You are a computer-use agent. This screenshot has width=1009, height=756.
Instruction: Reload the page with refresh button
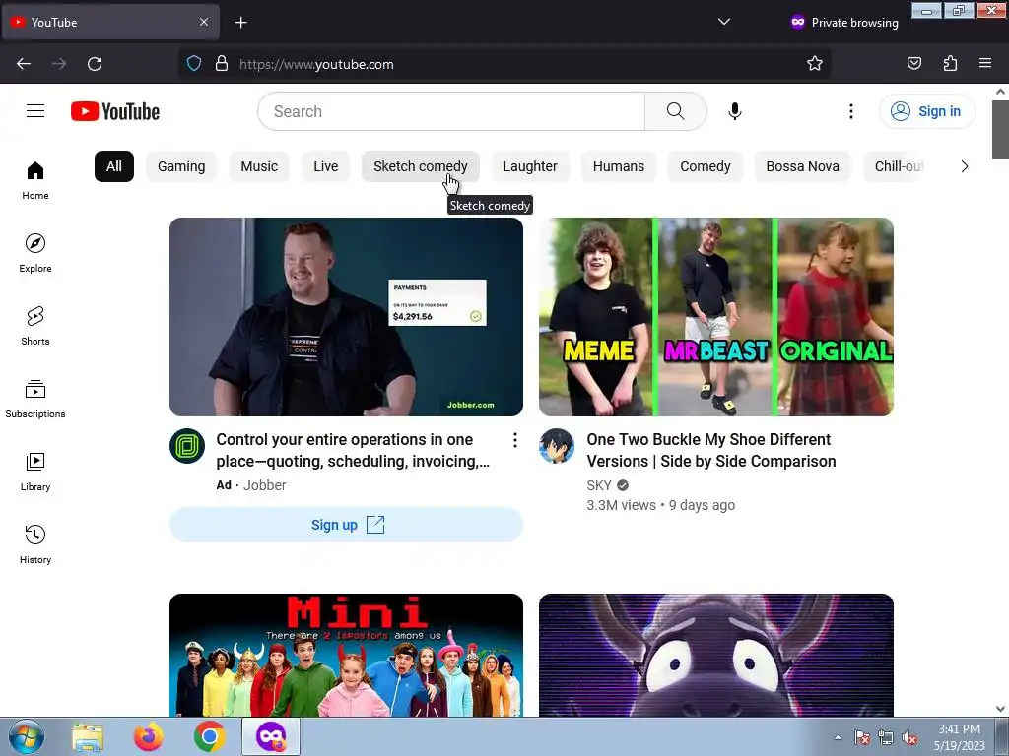tap(95, 64)
